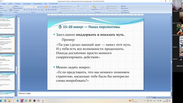Click the text 'Пример:' on slide
Image resolution: width=183 pixels, height=103 pixels.
click(x=68, y=40)
